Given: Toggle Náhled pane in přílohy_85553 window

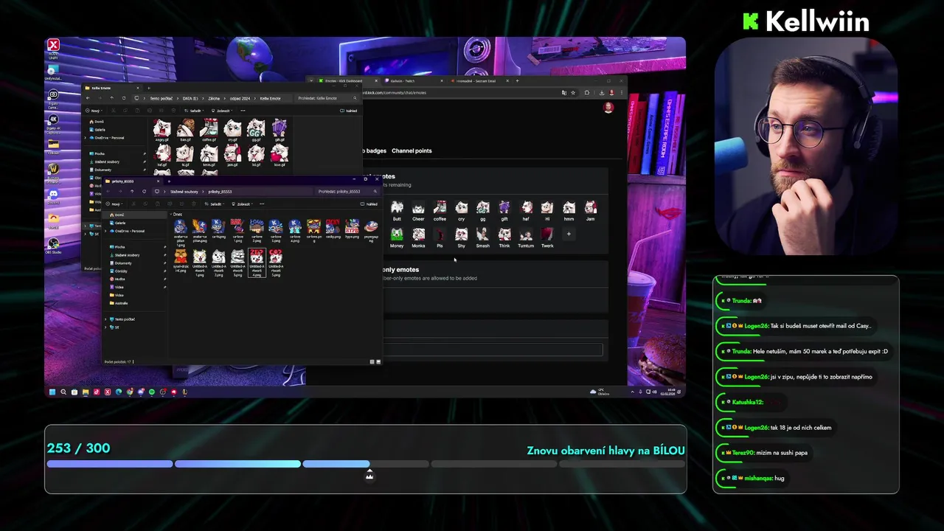Looking at the screenshot, I should (x=369, y=204).
